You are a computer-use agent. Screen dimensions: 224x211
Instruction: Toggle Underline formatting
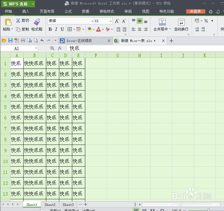click(62, 29)
